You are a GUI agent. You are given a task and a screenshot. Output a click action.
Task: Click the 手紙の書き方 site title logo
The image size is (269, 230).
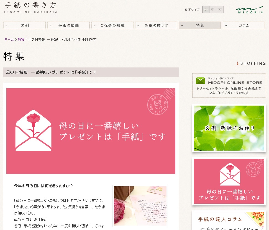[x=30, y=8]
